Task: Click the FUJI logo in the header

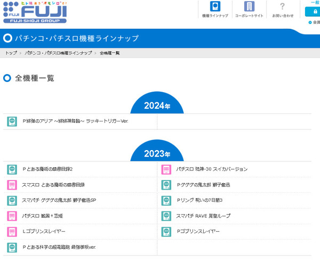Action: click(35, 12)
